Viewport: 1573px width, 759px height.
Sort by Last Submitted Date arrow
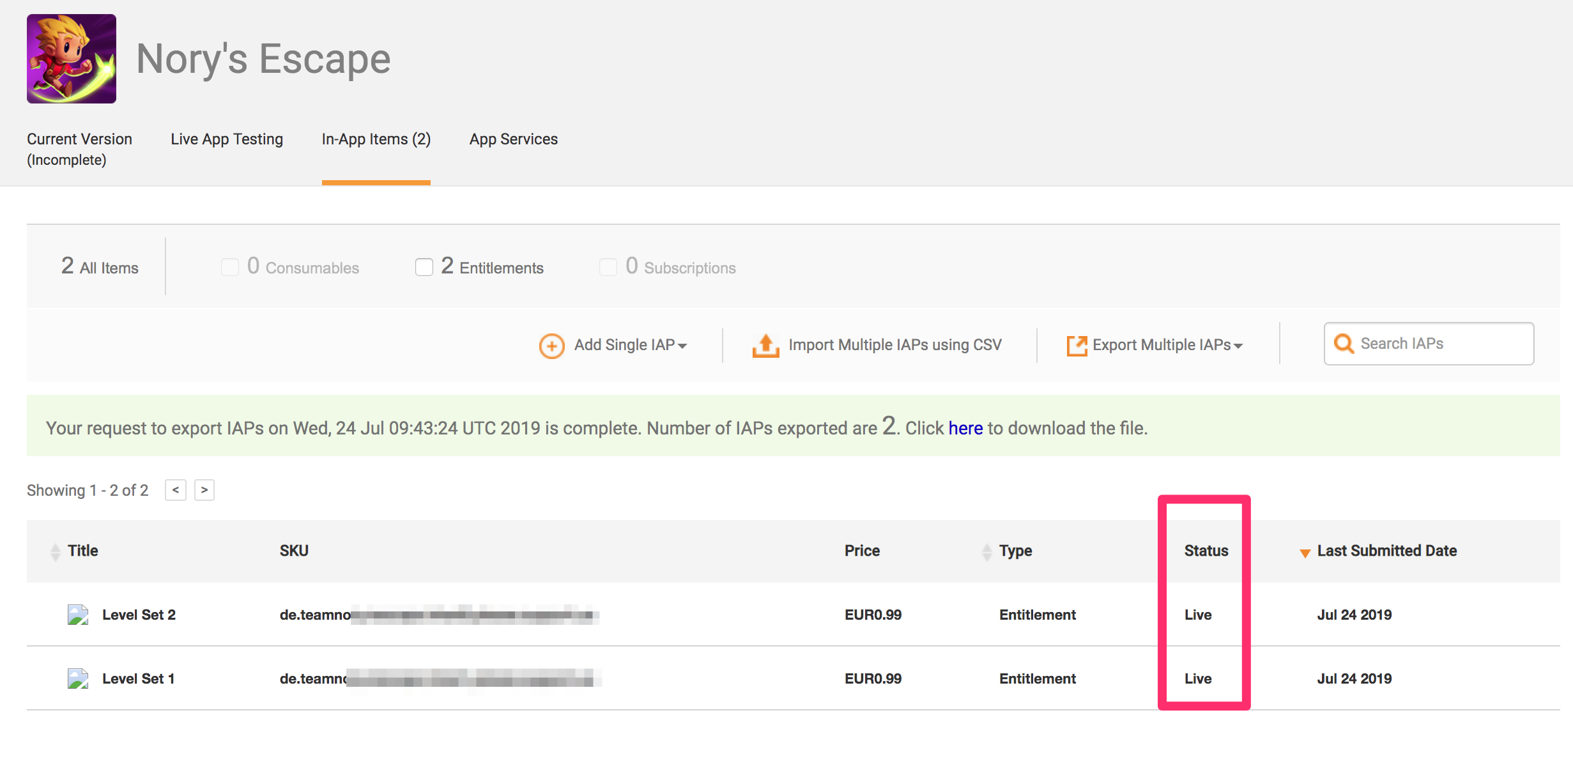pos(1305,553)
